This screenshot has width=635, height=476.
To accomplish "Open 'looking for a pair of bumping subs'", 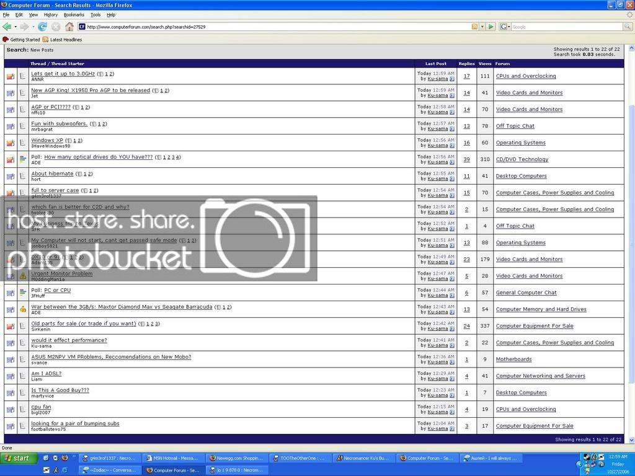I will (x=75, y=423).
